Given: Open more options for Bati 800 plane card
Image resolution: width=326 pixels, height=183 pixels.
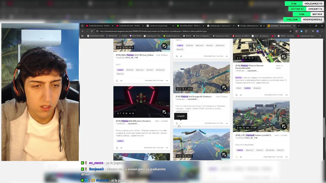Looking at the screenshot, I should pyautogui.click(x=167, y=148).
